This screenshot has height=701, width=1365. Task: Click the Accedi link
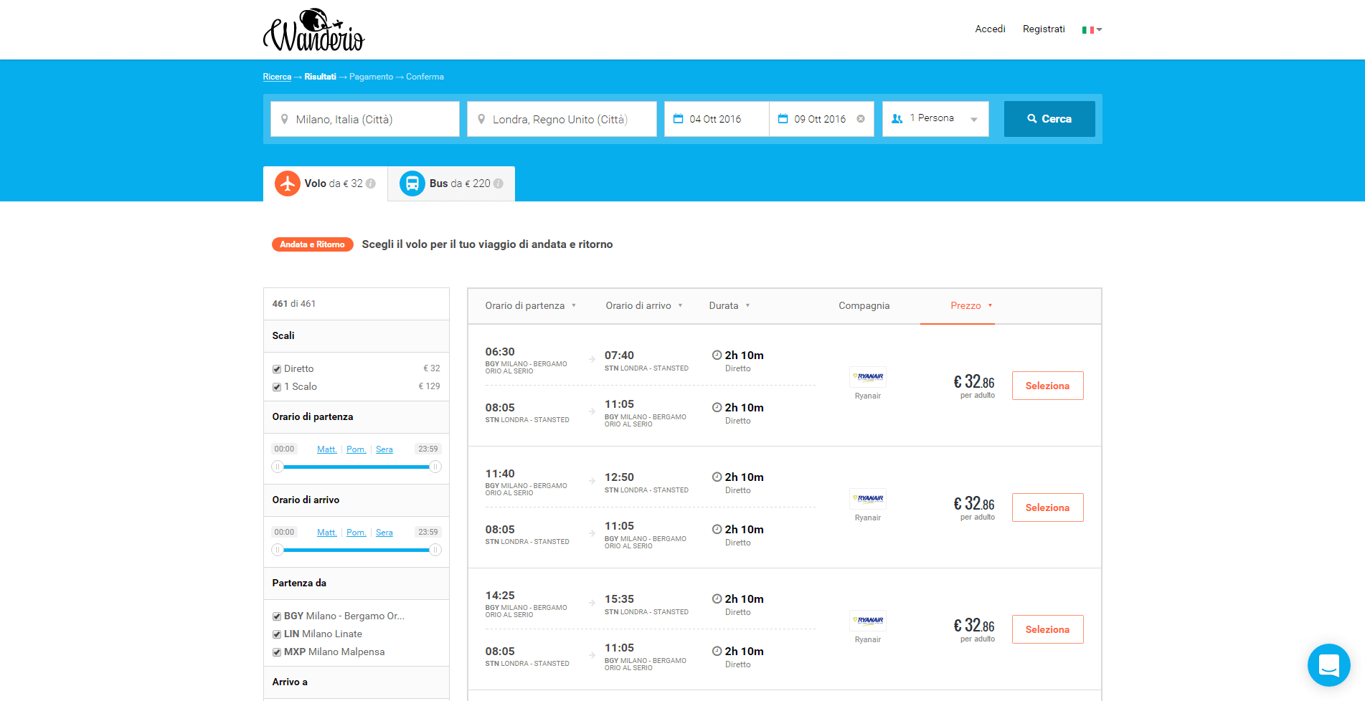pos(990,29)
